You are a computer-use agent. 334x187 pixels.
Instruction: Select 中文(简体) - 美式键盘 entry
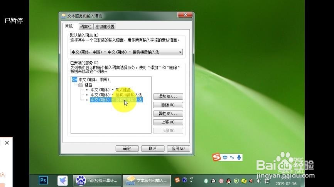111,90
